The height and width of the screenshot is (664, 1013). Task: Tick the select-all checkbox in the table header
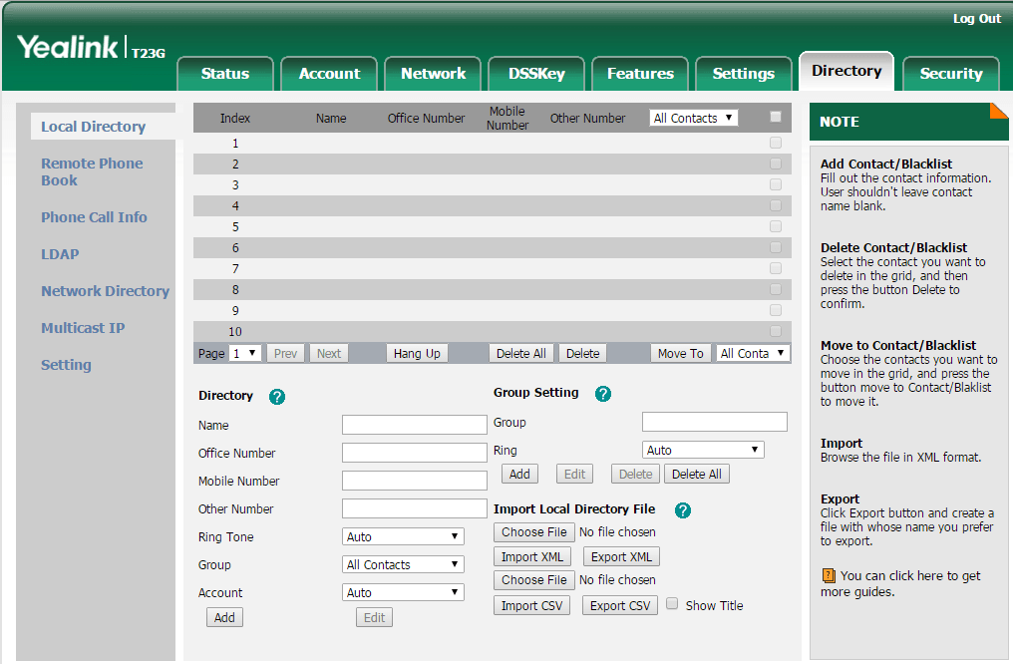776,117
